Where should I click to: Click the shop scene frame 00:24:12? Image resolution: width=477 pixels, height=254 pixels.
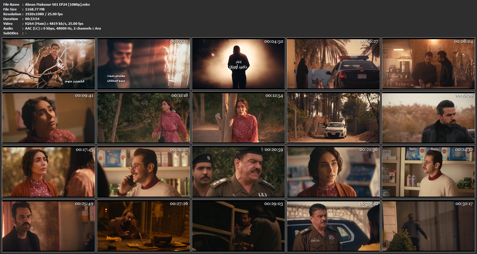[x=428, y=172]
